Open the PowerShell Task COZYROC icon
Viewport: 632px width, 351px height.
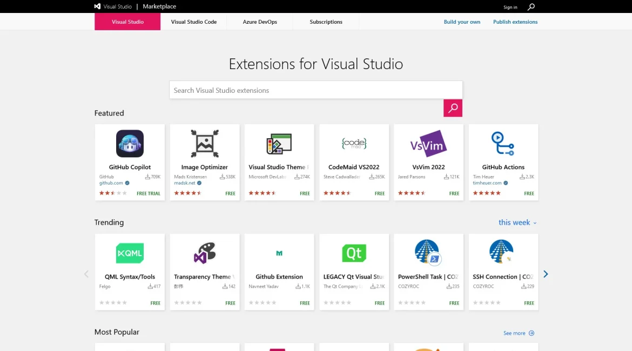click(428, 252)
